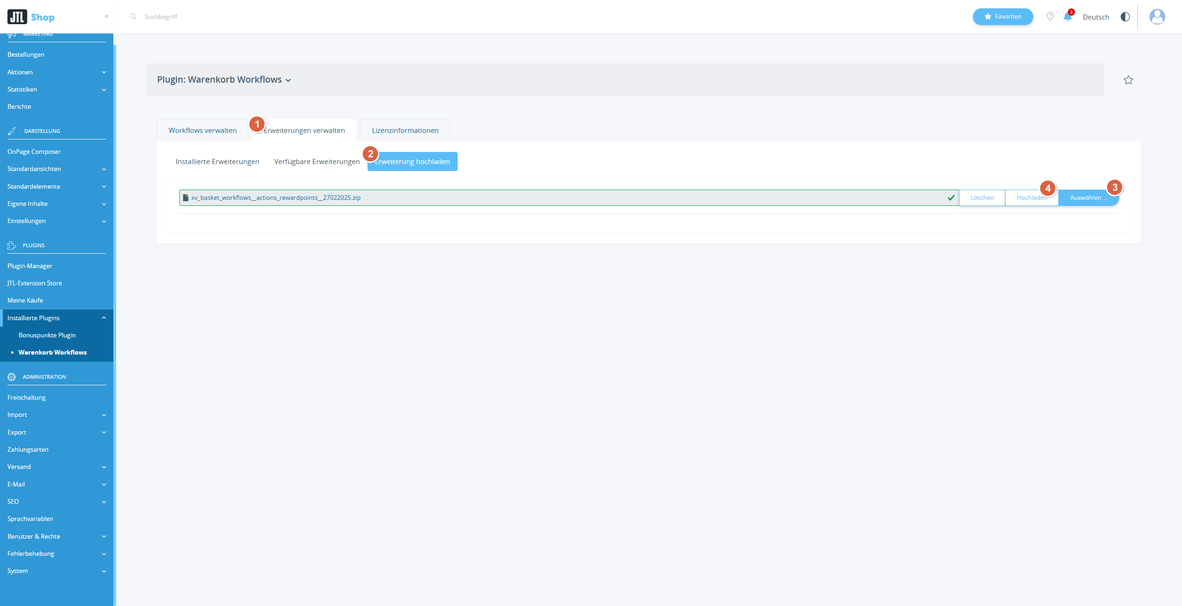Screen dimensions: 1182x606
Task: Add page to favorites via star outline
Action: (1128, 80)
